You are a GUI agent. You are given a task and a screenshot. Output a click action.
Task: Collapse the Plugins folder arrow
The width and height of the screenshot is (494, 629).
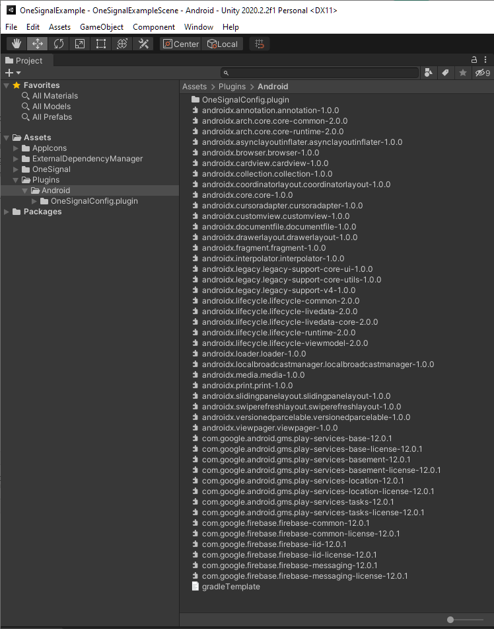pos(16,180)
